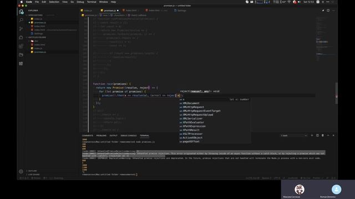Click the Wi-Fi icon in macOS menu bar
The width and height of the screenshot is (355, 199).
click(289, 2)
